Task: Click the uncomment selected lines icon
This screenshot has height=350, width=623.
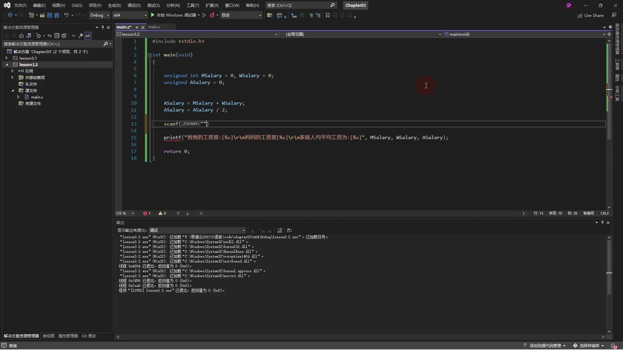Action: [318, 15]
